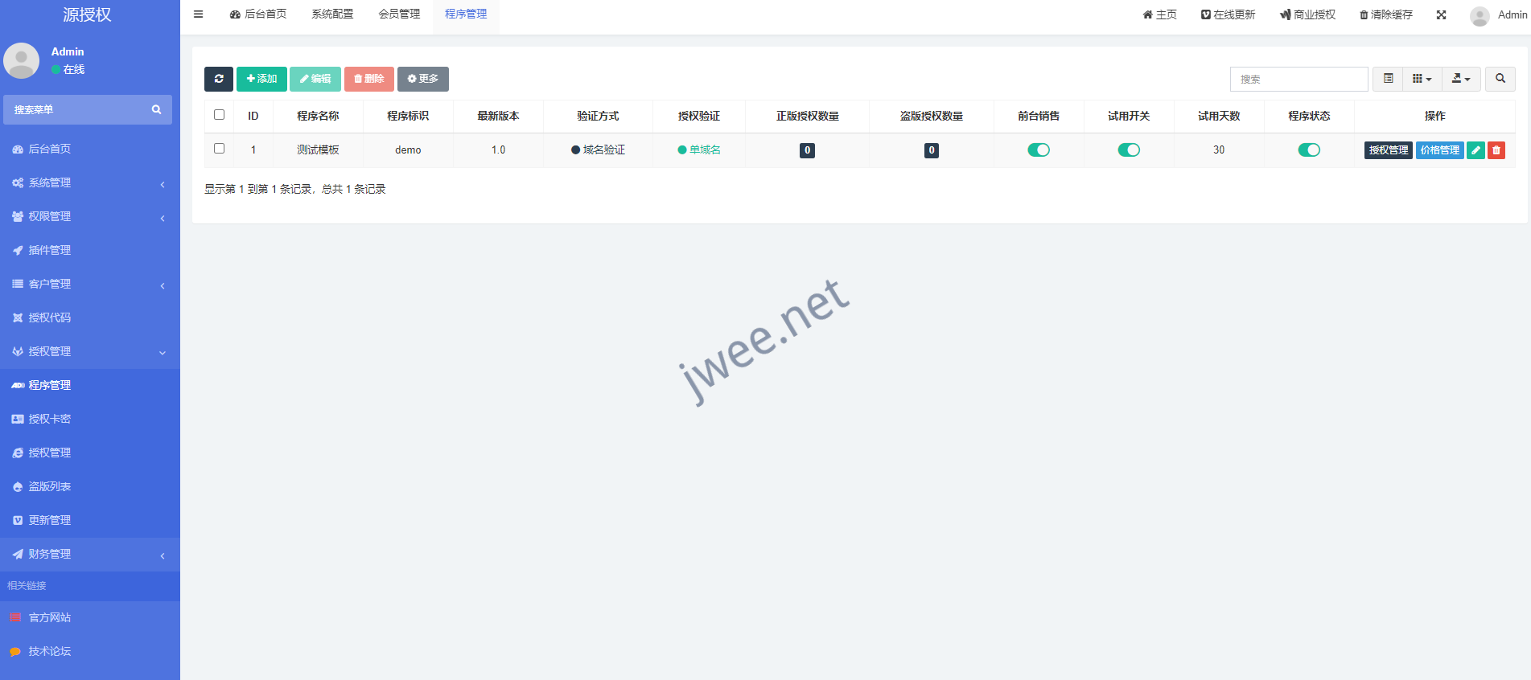Click the 域名验证 value in row 1
1531x680 pixels.
click(x=598, y=150)
